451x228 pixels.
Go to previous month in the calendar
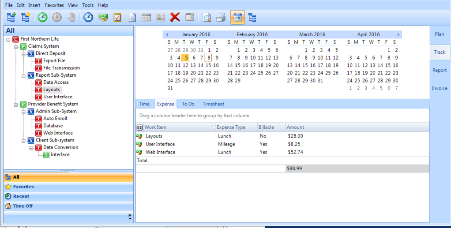tap(167, 34)
